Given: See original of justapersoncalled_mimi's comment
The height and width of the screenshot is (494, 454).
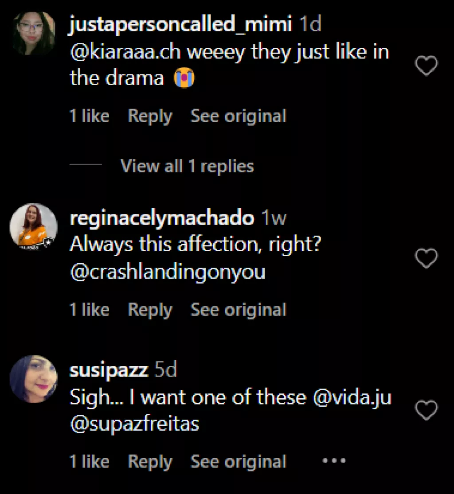Looking at the screenshot, I should coord(239,116).
